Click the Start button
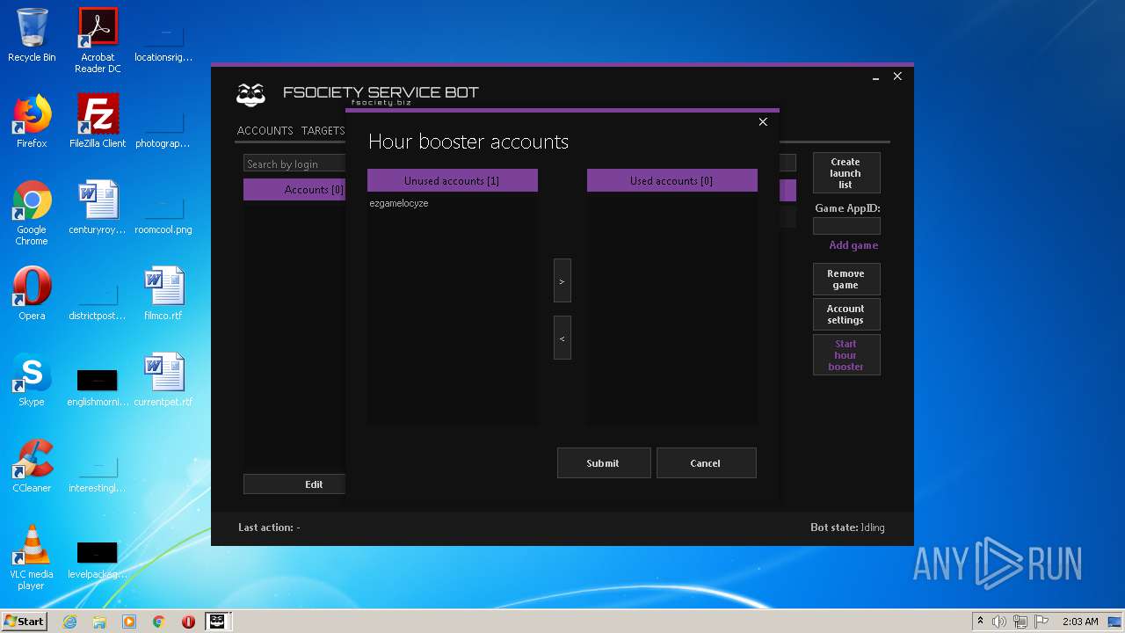This screenshot has height=633, width=1125. point(25,622)
